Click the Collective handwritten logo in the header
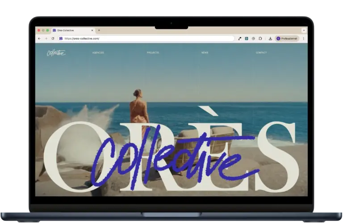Viewport: 343px width, 223px height. click(56, 53)
